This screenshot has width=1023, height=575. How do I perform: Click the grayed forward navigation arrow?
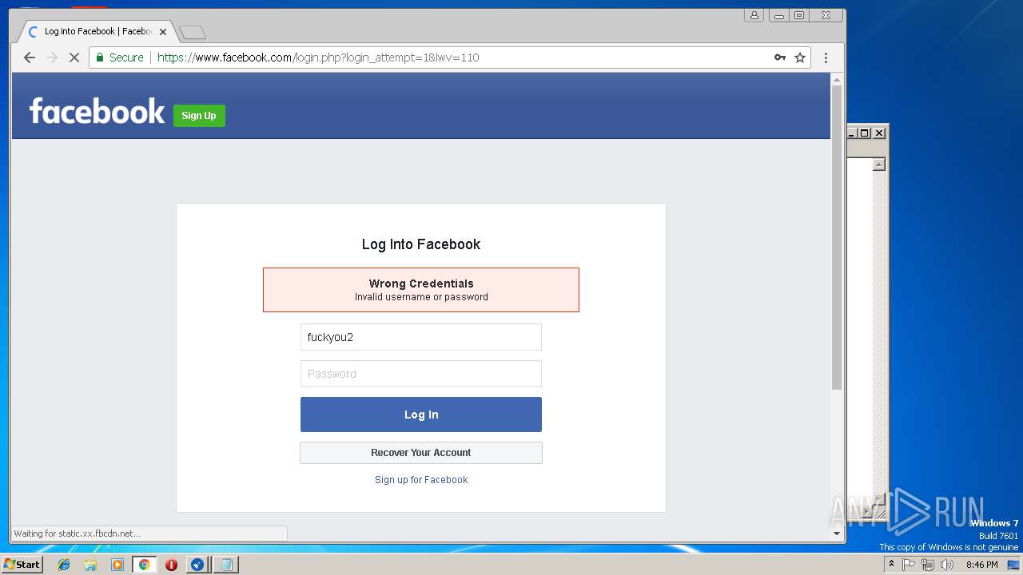(x=52, y=57)
